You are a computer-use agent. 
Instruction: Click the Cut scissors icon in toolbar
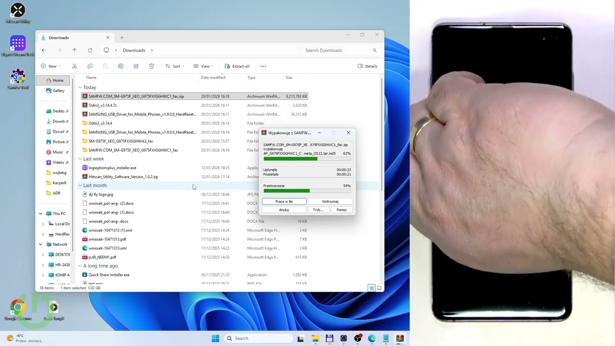tap(74, 66)
